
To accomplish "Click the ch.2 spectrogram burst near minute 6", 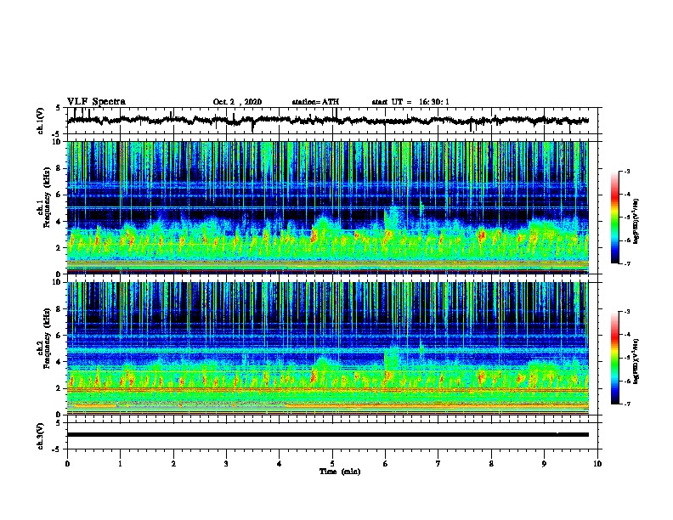I will click(x=392, y=361).
